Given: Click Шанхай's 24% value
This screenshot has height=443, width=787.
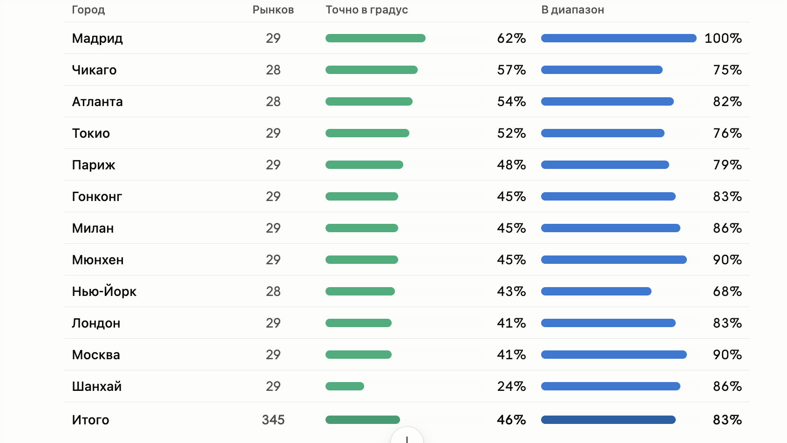Looking at the screenshot, I should [x=511, y=386].
